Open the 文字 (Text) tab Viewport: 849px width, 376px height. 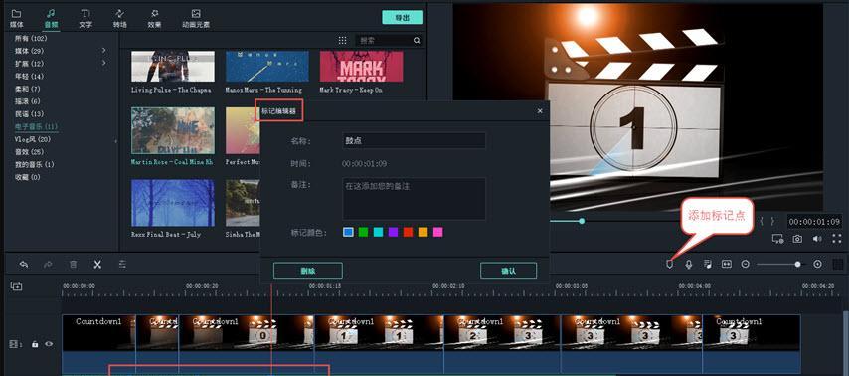click(85, 18)
